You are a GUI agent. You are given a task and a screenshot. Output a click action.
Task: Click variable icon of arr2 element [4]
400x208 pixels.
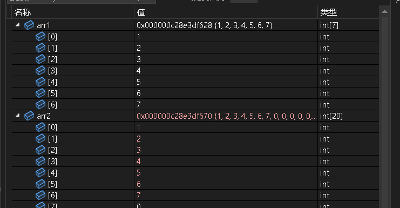coord(40,172)
